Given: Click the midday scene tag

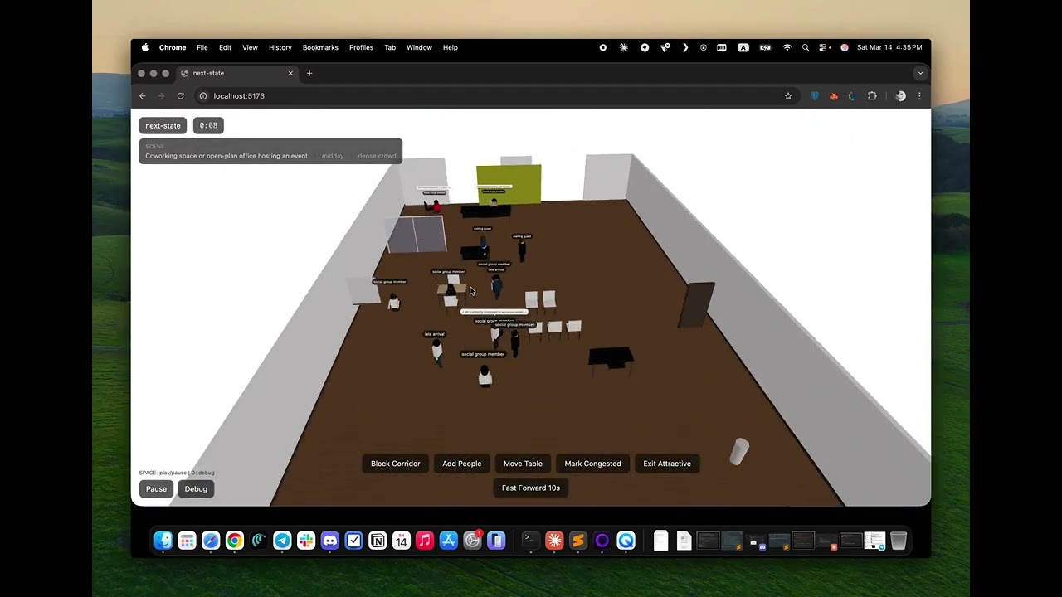Looking at the screenshot, I should (x=333, y=156).
